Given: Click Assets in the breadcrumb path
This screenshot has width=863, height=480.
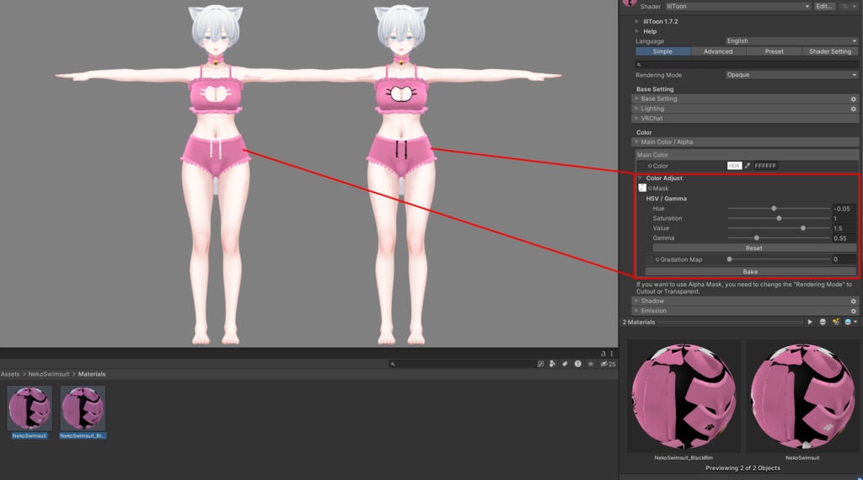Looking at the screenshot, I should coord(10,374).
